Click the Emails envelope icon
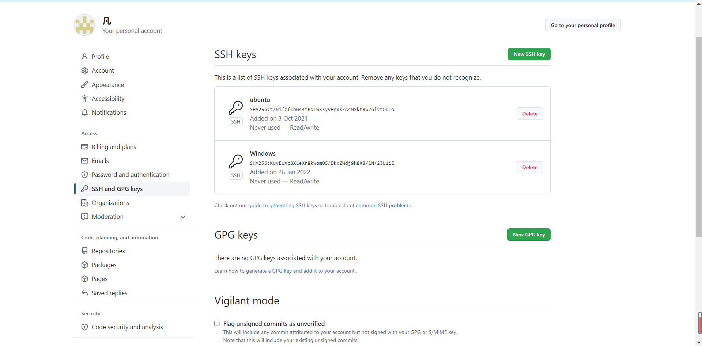The image size is (702, 346). tap(84, 161)
